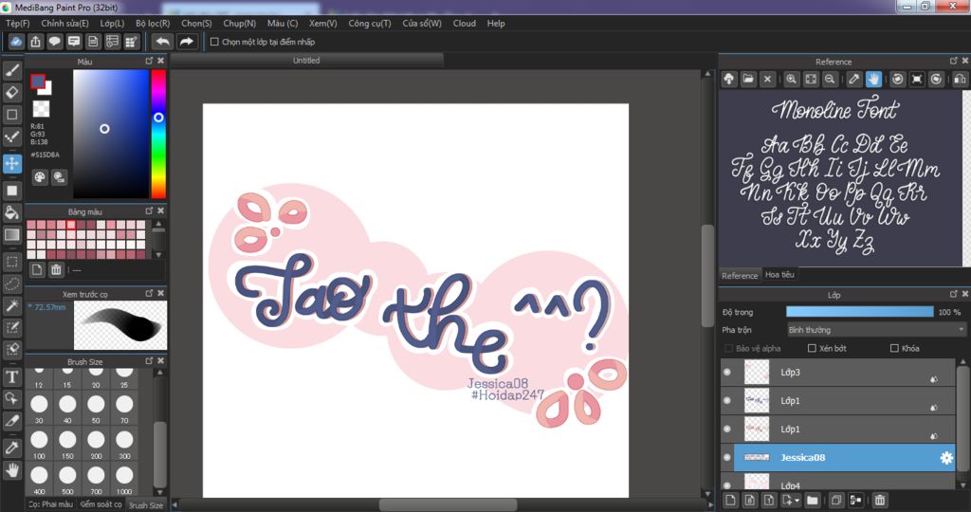Select the Lớp3 layer row
Screen dimensions: 971x512
click(838, 372)
